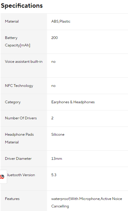Click the Driver Diameter label

coord(18,159)
